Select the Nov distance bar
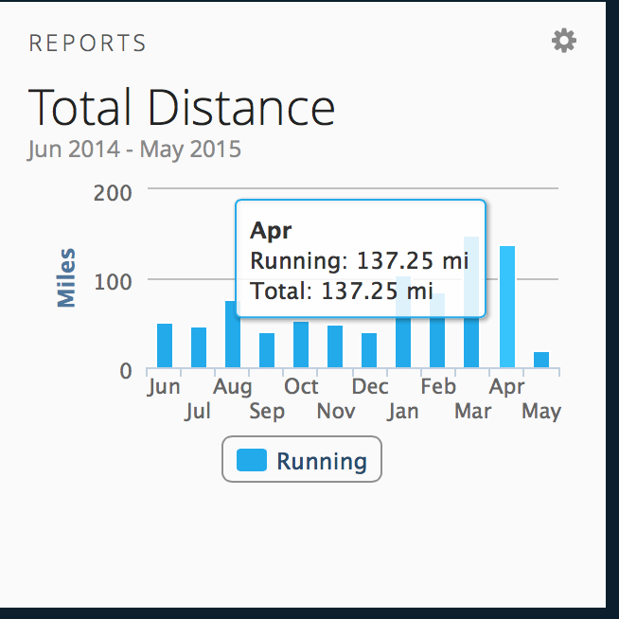The width and height of the screenshot is (619, 619). tap(335, 347)
